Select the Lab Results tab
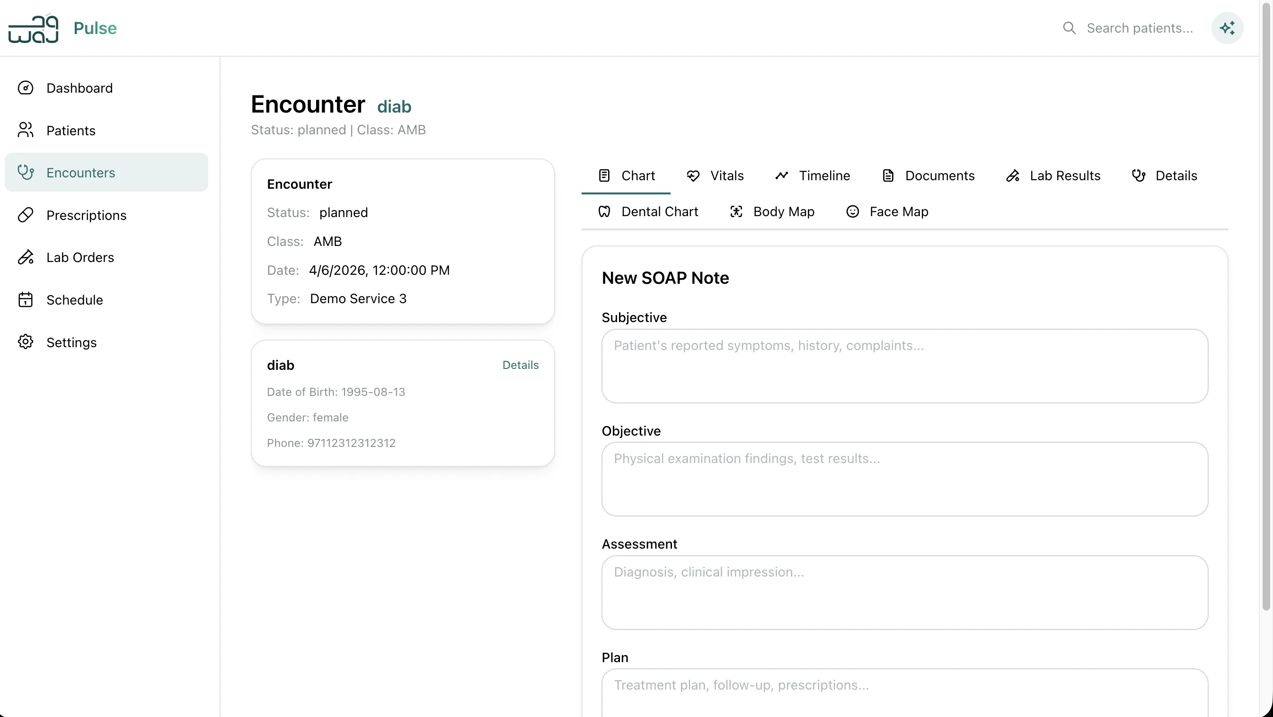 1053,176
